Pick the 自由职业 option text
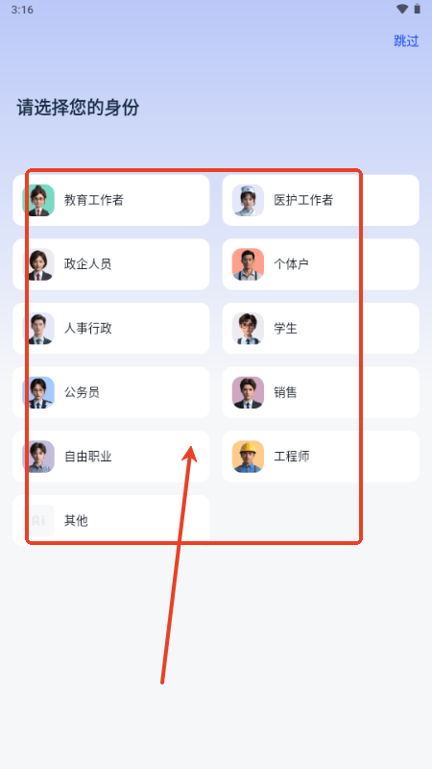 [88, 457]
